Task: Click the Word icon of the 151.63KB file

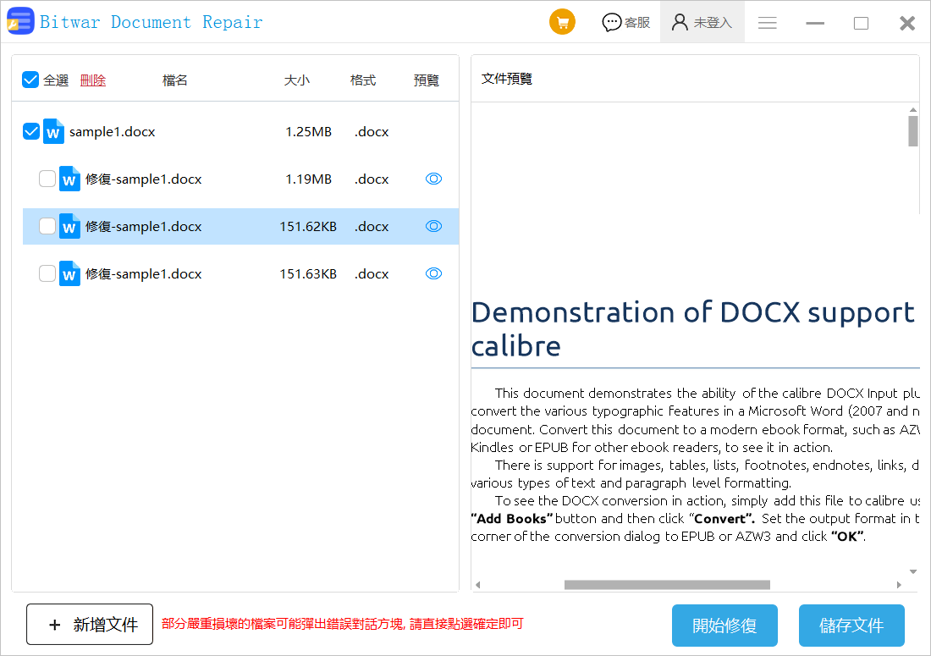Action: pyautogui.click(x=69, y=273)
